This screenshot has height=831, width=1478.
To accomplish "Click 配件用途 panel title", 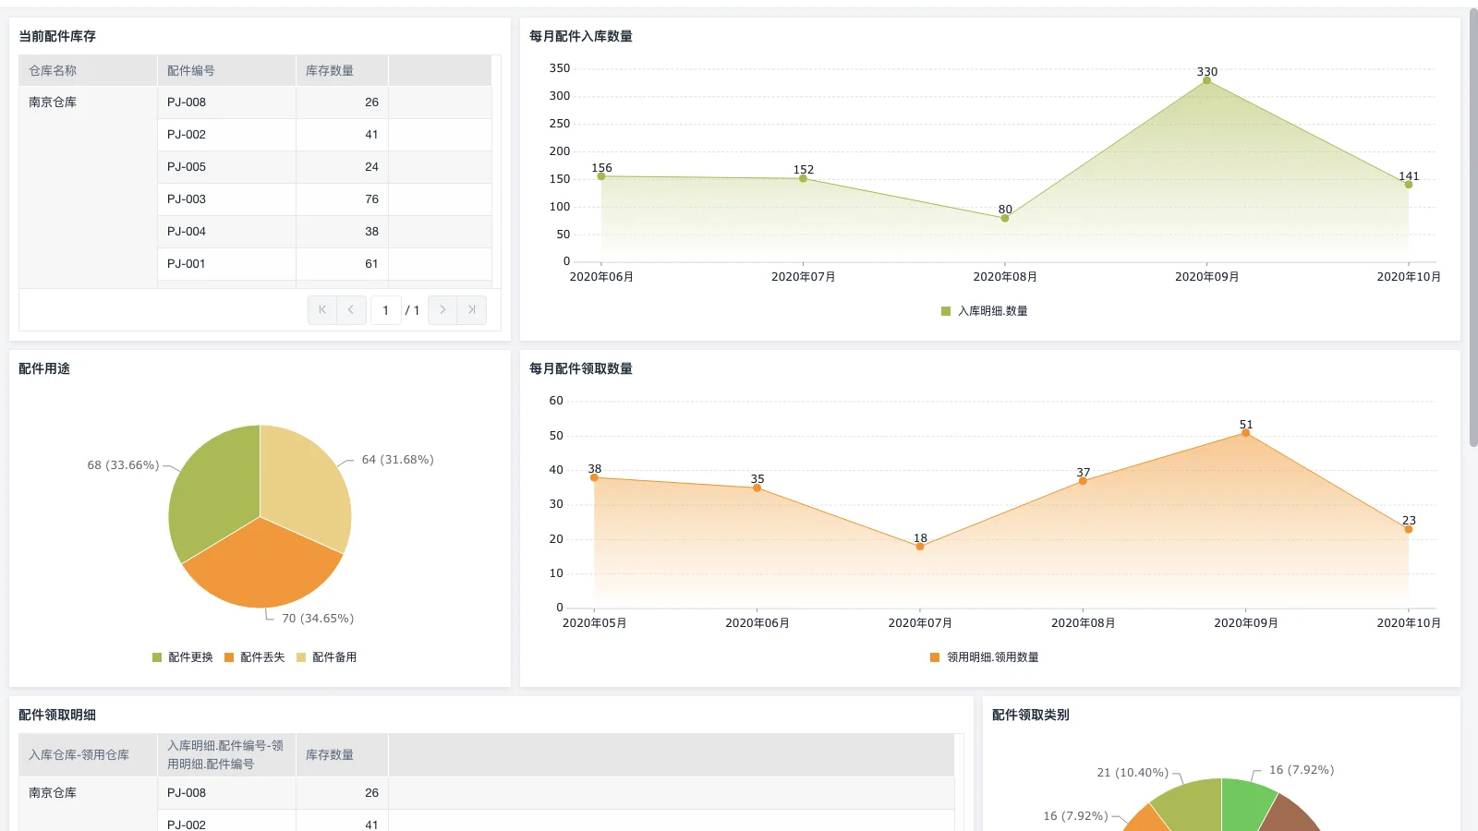I will pos(44,368).
